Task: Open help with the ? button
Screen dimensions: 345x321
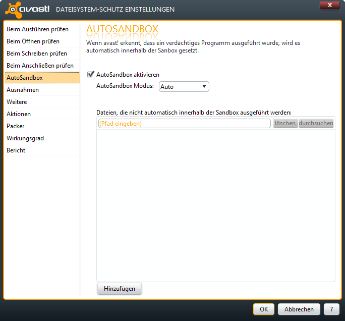Action: [331, 309]
